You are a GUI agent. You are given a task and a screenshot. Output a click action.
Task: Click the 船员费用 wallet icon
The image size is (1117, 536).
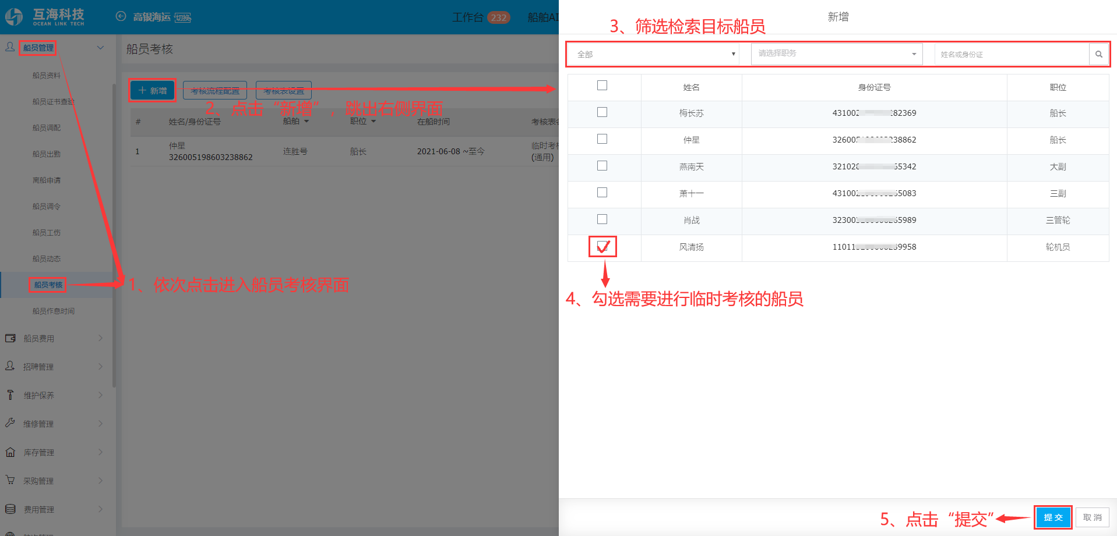10,338
